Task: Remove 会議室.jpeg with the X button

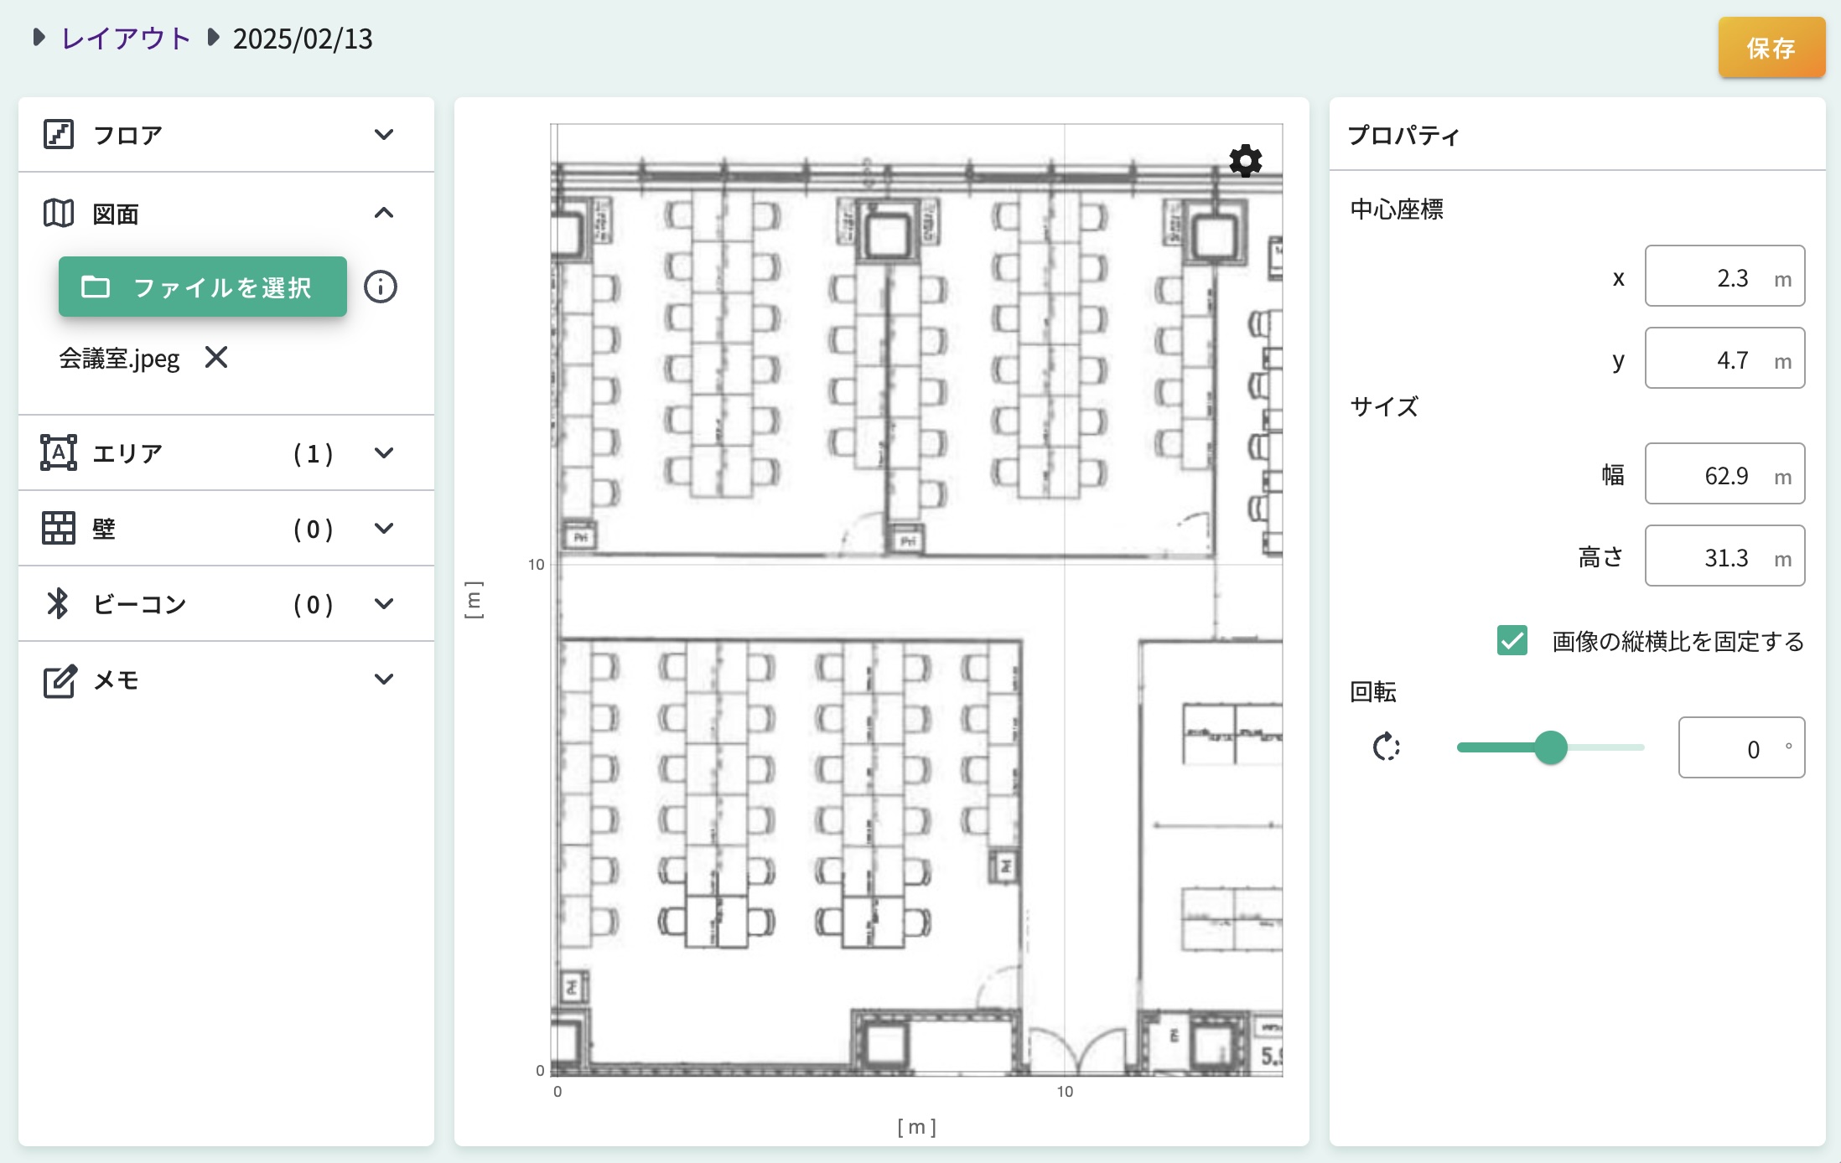Action: click(216, 358)
